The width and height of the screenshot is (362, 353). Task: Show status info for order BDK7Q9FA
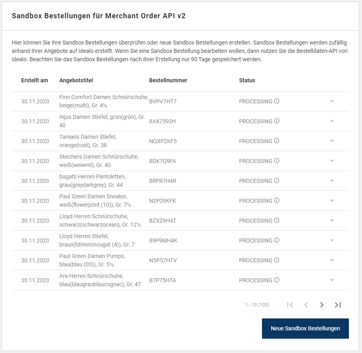tap(277, 161)
